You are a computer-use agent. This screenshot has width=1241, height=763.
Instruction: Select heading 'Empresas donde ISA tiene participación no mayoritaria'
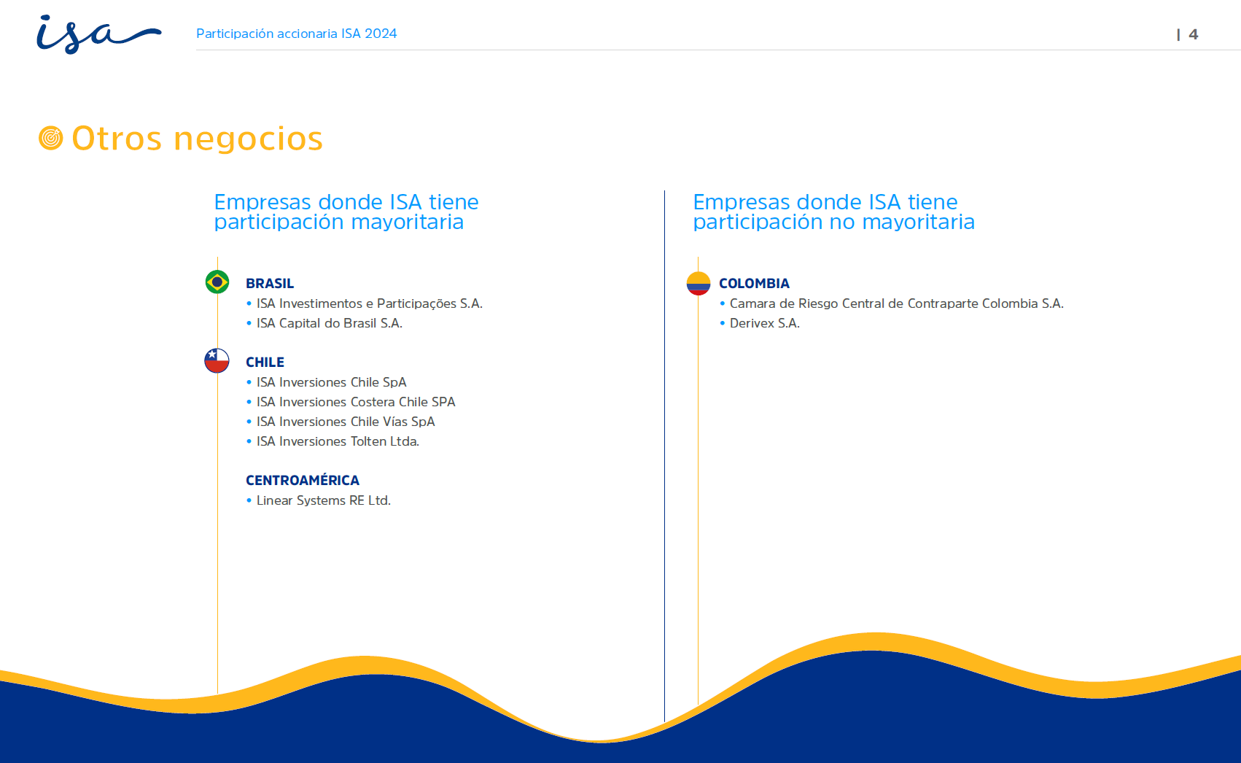pyautogui.click(x=833, y=212)
